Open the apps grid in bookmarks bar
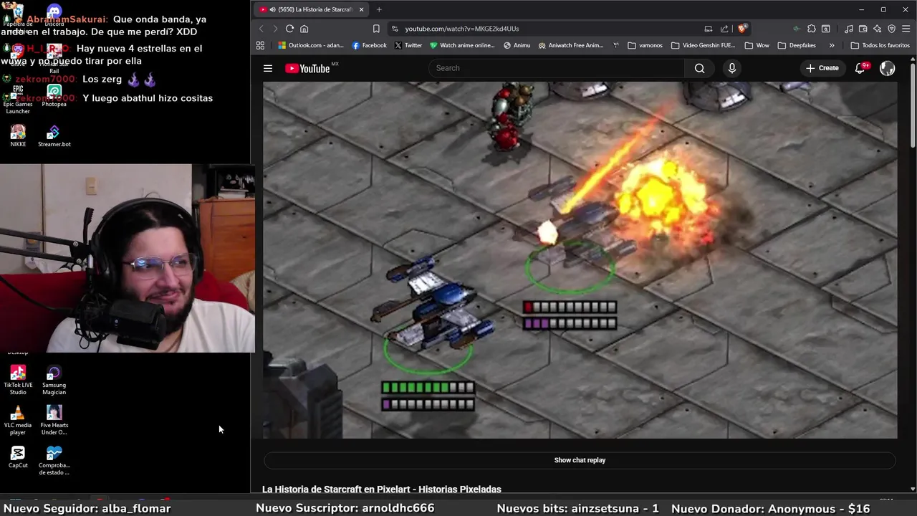This screenshot has height=516, width=917. coord(260,45)
